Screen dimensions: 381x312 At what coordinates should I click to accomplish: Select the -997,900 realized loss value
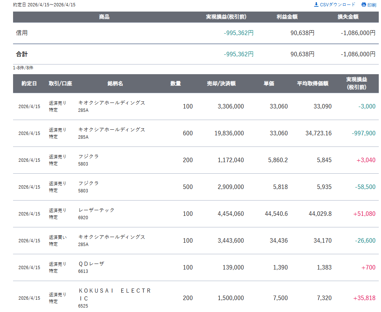[x=363, y=133]
